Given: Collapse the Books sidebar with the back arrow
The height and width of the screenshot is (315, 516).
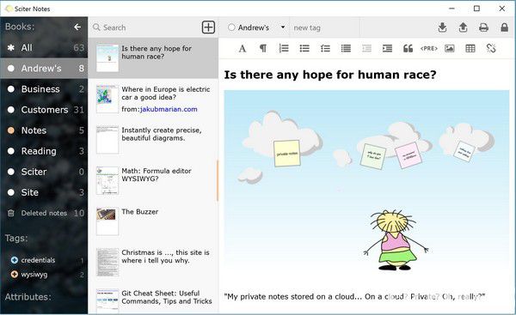Looking at the screenshot, I should [x=77, y=27].
